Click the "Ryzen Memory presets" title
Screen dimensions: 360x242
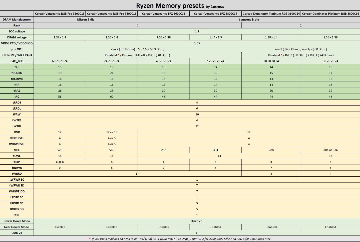[170, 6]
